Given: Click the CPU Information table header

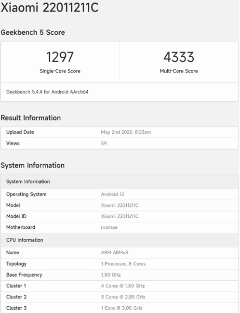Looking at the screenshot, I should (x=120, y=240).
